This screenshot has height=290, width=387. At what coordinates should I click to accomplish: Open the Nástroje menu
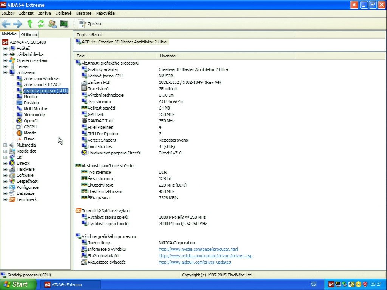pyautogui.click(x=84, y=13)
